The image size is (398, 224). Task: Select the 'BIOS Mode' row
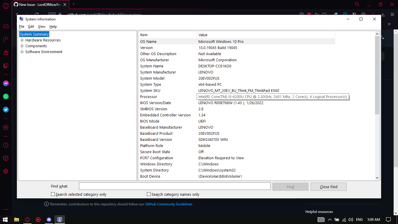coord(237,121)
